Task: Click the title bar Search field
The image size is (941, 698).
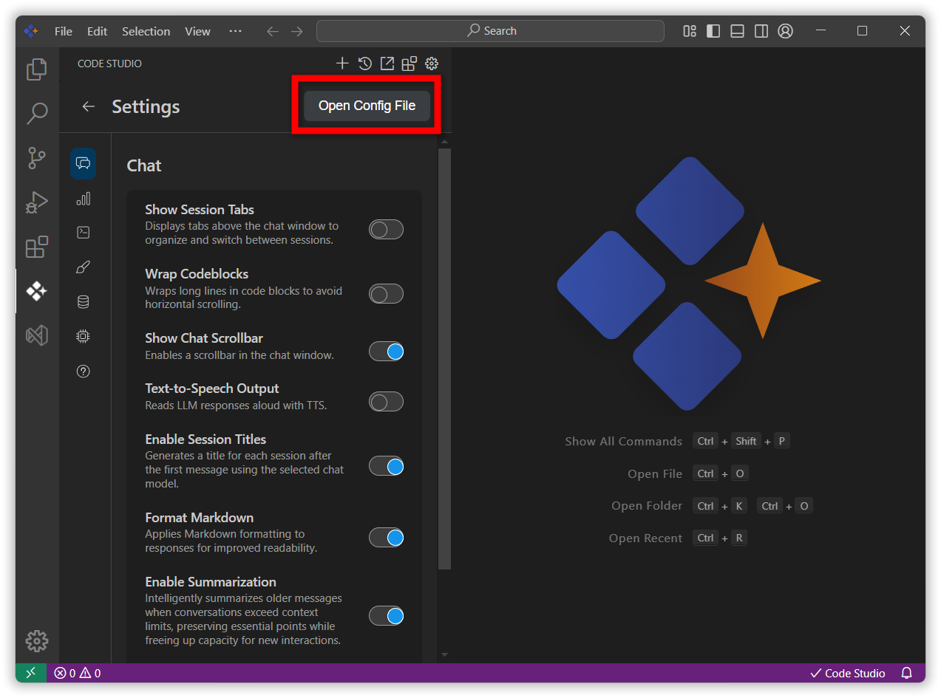Action: pos(490,31)
